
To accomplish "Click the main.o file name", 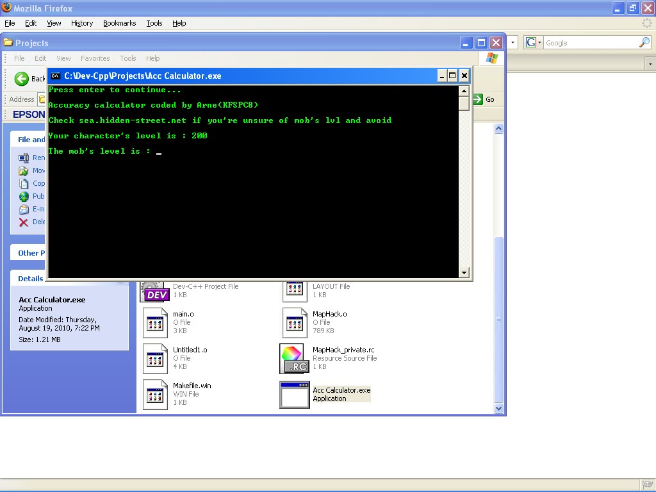I will pos(183,314).
